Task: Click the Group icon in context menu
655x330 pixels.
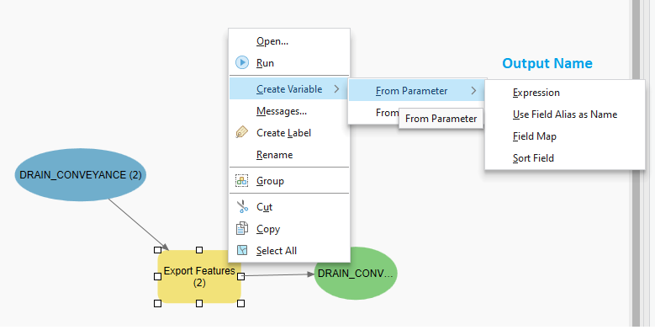Action: [x=242, y=181]
